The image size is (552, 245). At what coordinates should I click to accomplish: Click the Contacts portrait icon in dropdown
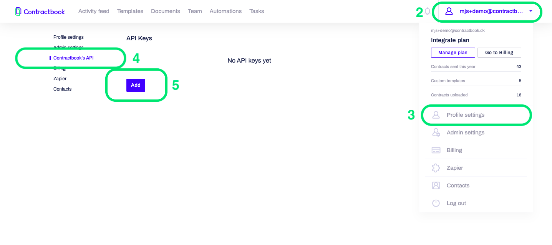(x=436, y=185)
